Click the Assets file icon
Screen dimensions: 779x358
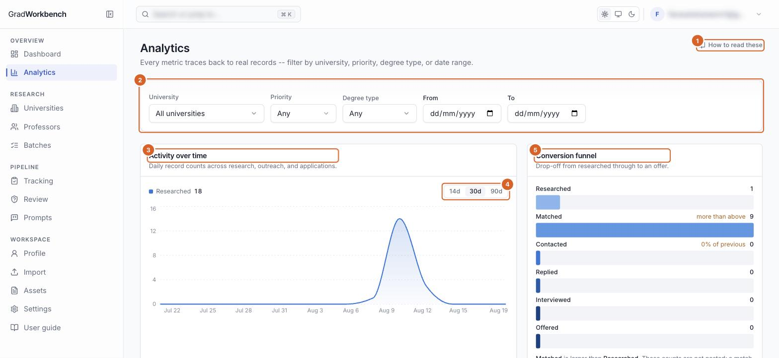14,291
